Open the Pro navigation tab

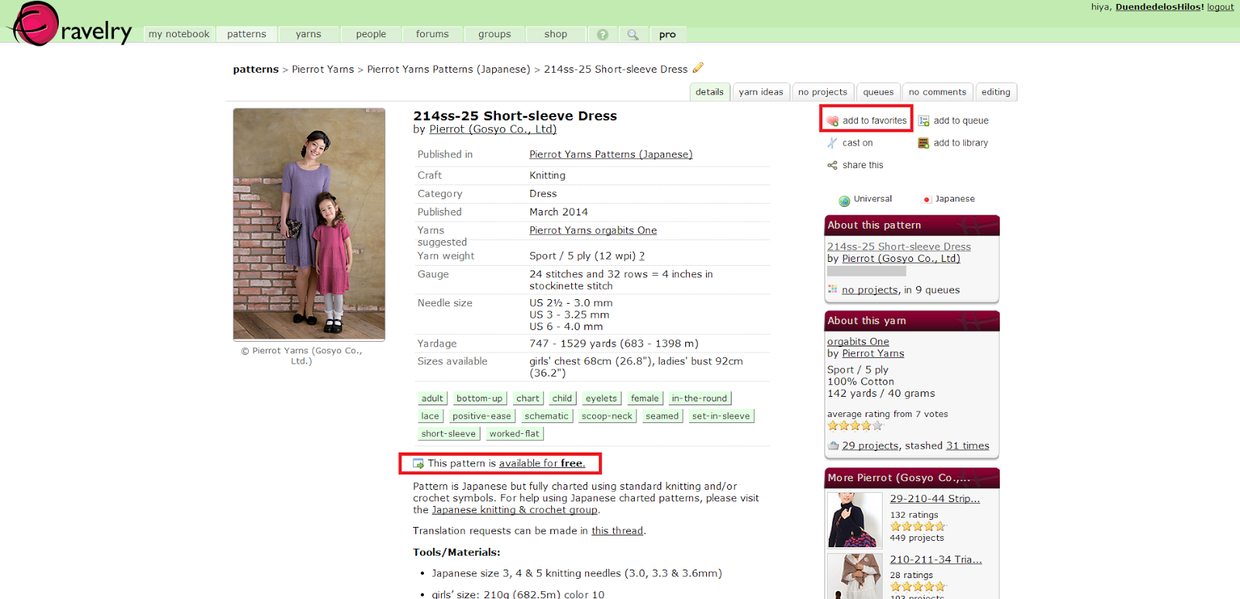click(x=667, y=34)
